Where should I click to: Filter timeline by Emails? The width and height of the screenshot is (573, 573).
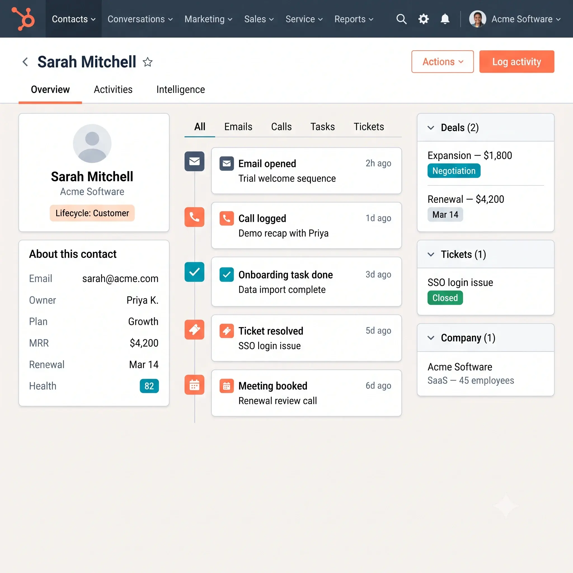point(238,127)
